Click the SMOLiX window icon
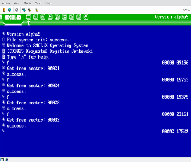Screen dimensions: 191x162 click(29, 17)
